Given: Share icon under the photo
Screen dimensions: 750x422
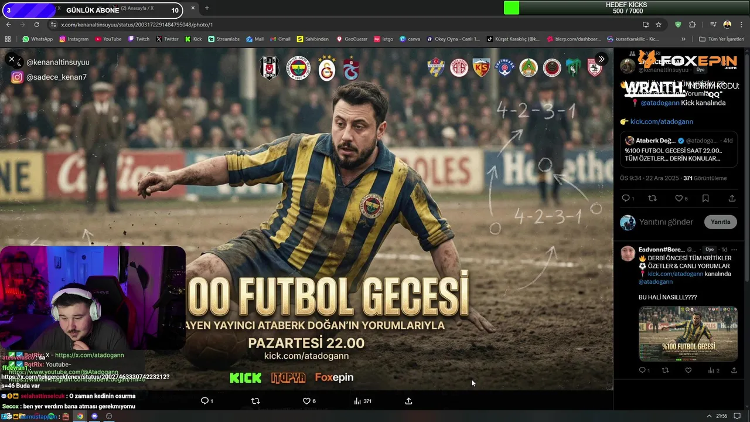Looking at the screenshot, I should pos(408,401).
